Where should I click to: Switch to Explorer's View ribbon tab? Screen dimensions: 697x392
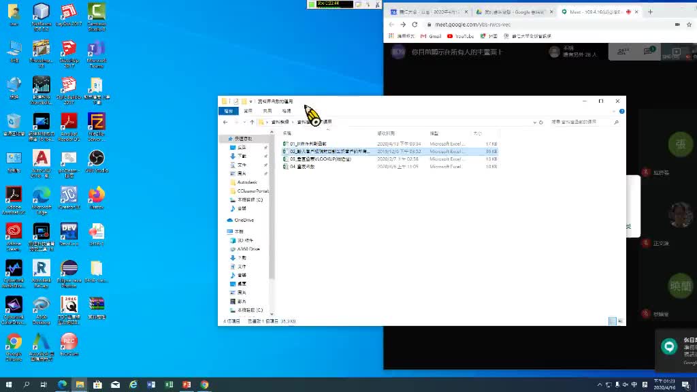point(287,111)
